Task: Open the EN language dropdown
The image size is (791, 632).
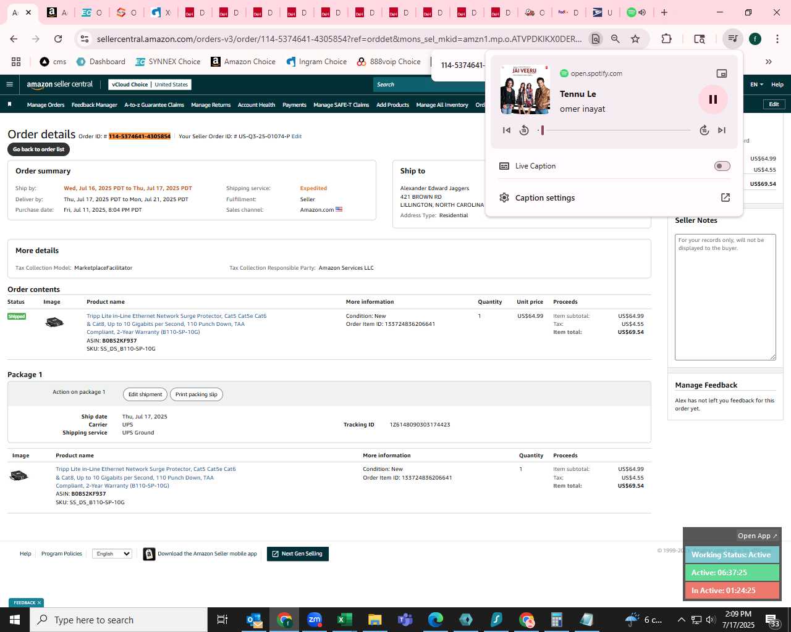Action: (756, 85)
